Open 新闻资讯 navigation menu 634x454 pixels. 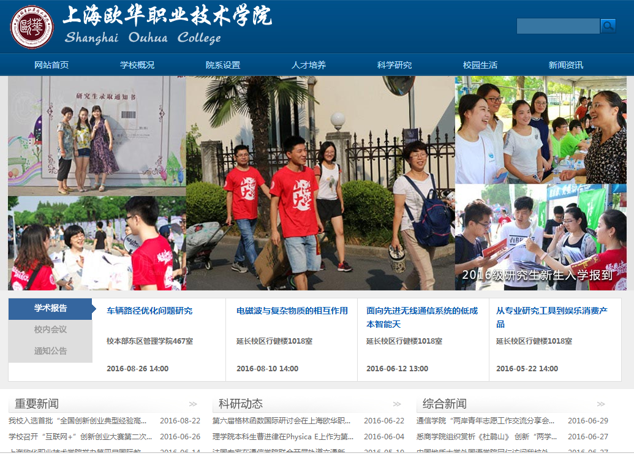pyautogui.click(x=566, y=65)
